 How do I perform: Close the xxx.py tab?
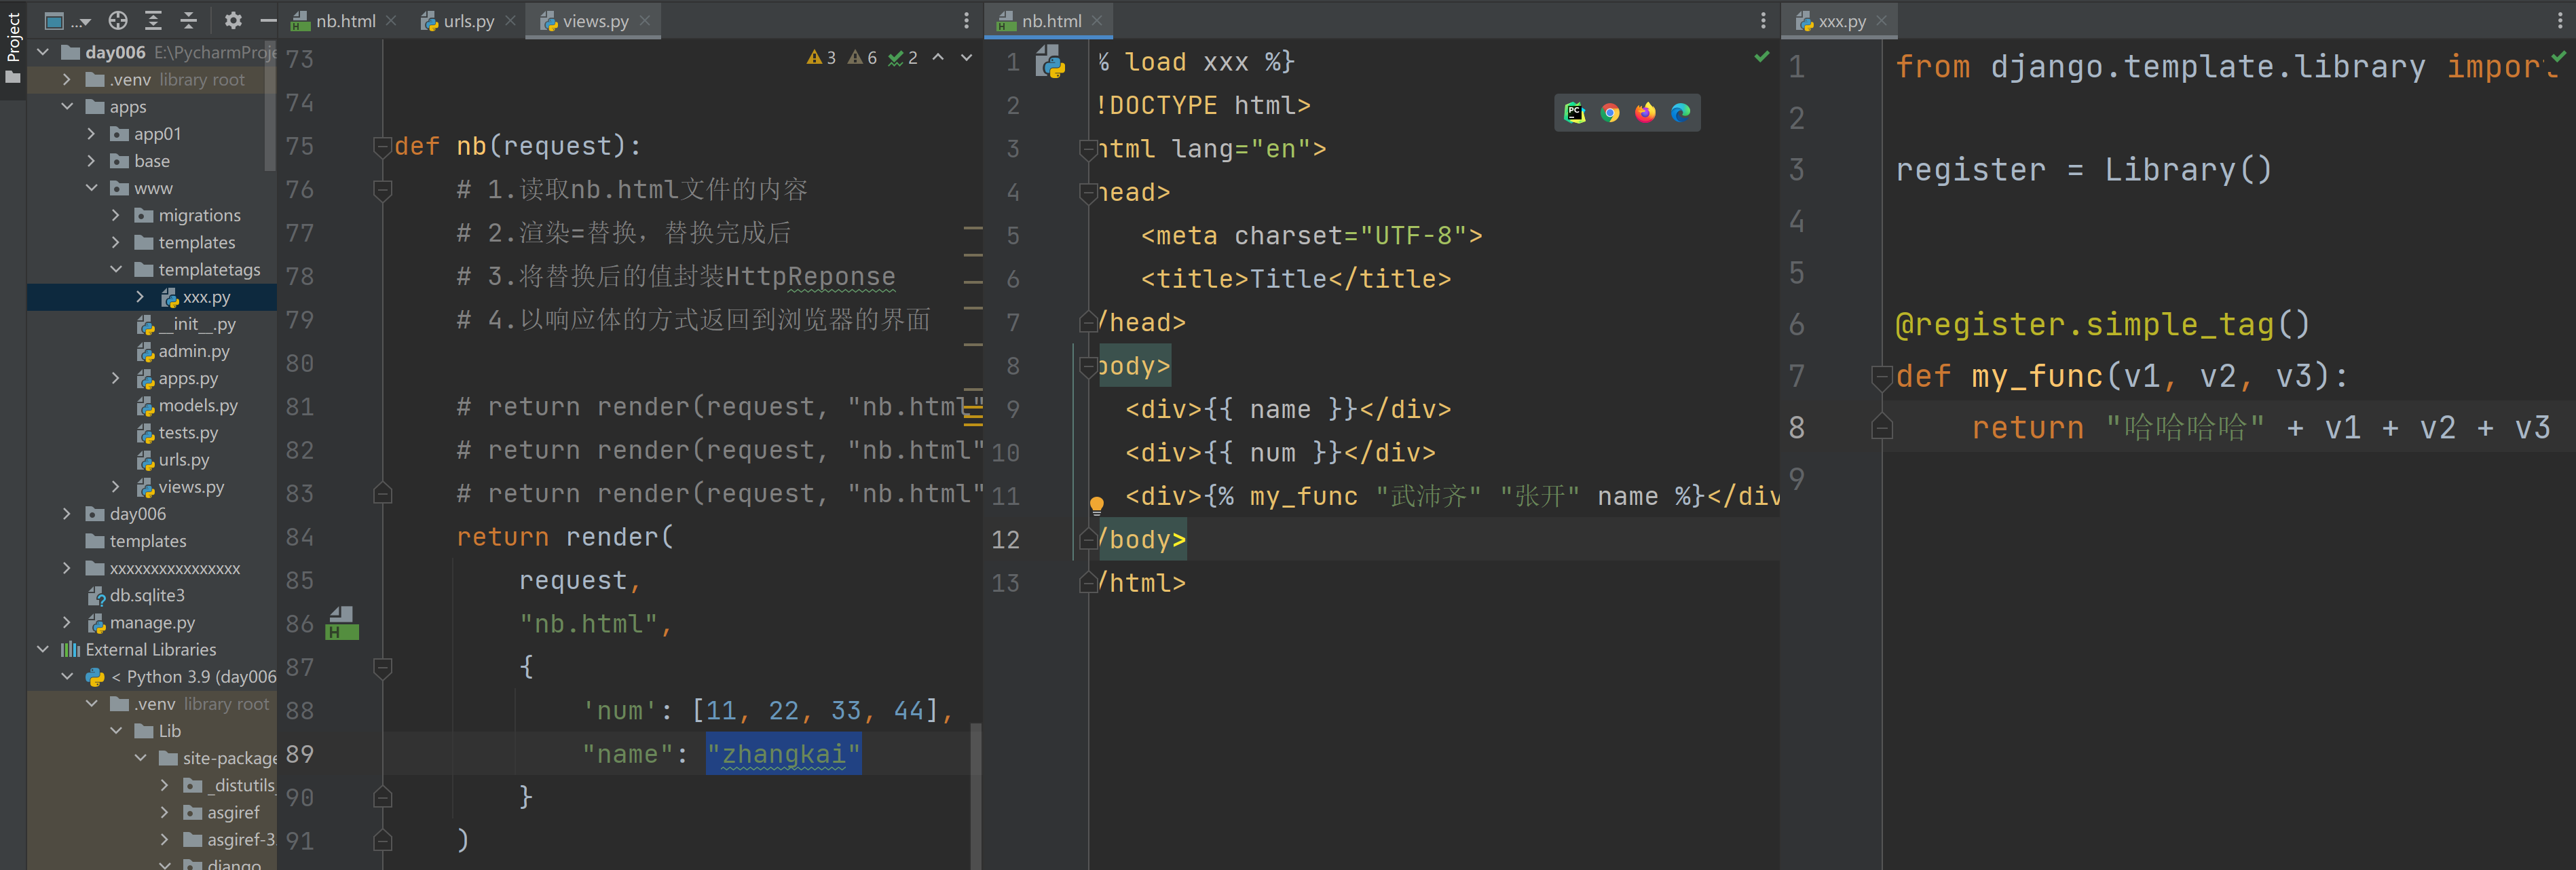[1882, 20]
